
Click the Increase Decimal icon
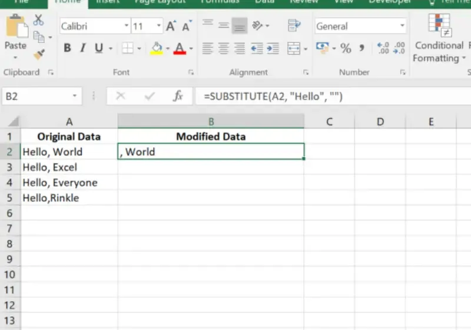coord(383,48)
